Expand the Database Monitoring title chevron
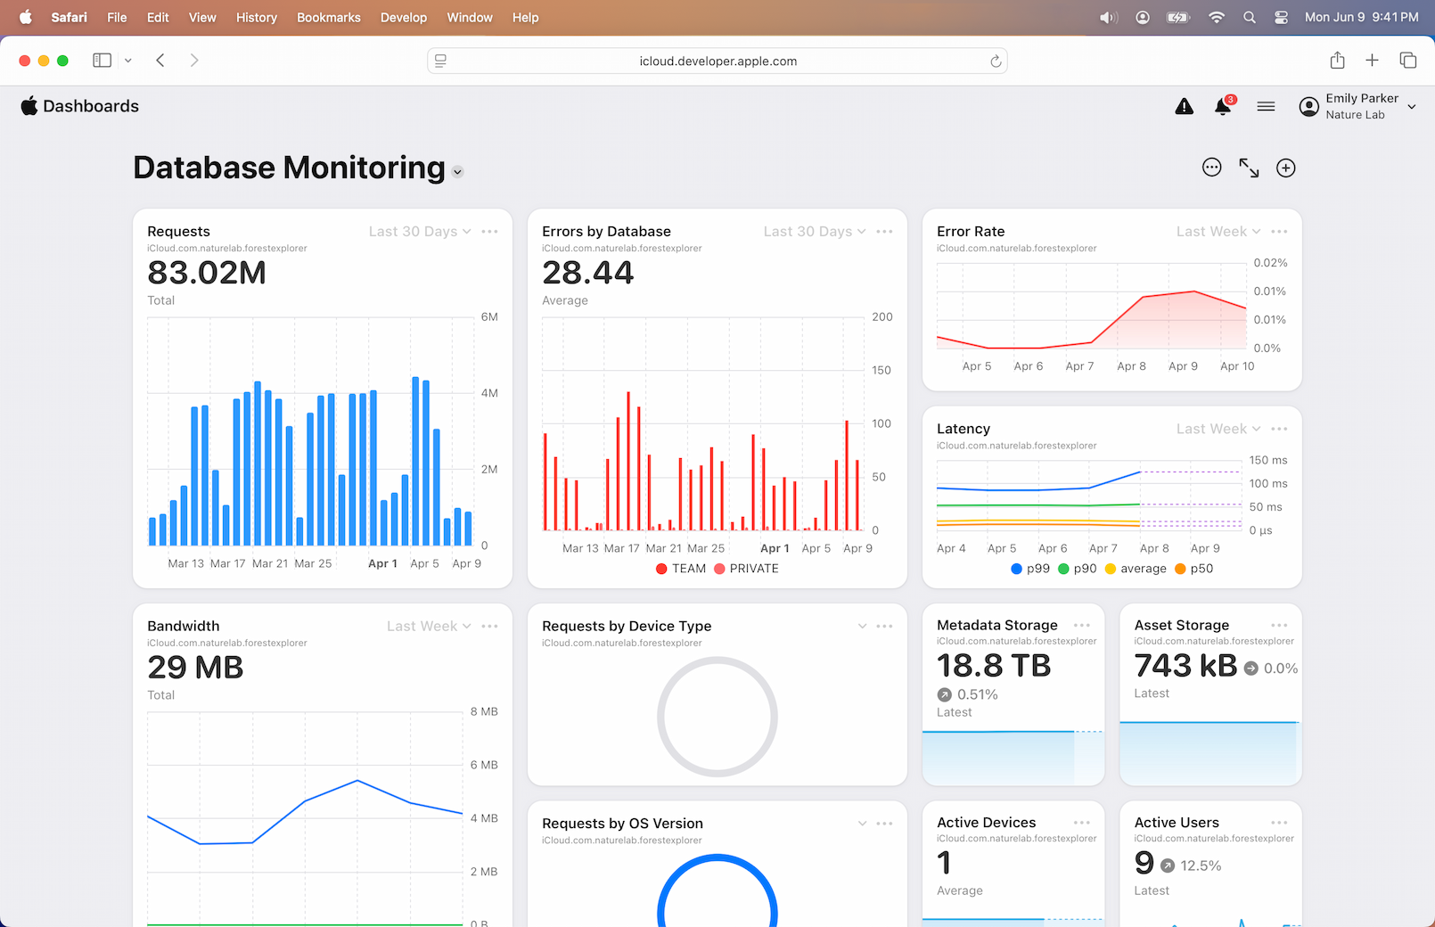Viewport: 1435px width, 927px height. point(457,172)
